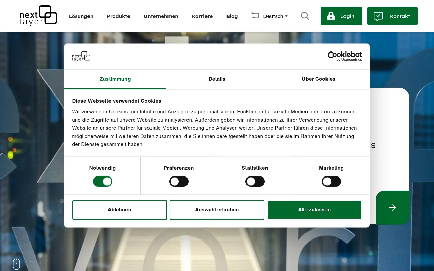Click the green arrow button on hero card
The height and width of the screenshot is (271, 434).
pos(392,207)
